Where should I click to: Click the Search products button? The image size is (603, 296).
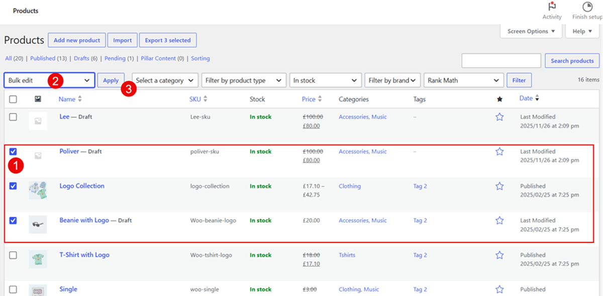(x=572, y=61)
